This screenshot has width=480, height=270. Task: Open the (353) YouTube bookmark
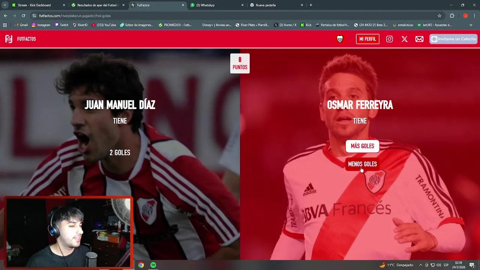[x=104, y=25]
